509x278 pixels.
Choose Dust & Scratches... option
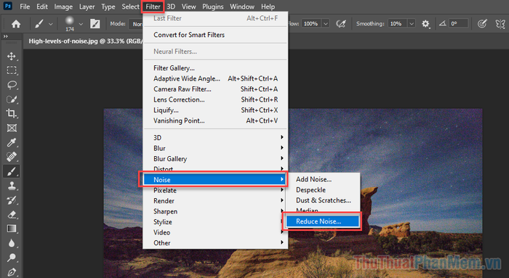[322, 200]
